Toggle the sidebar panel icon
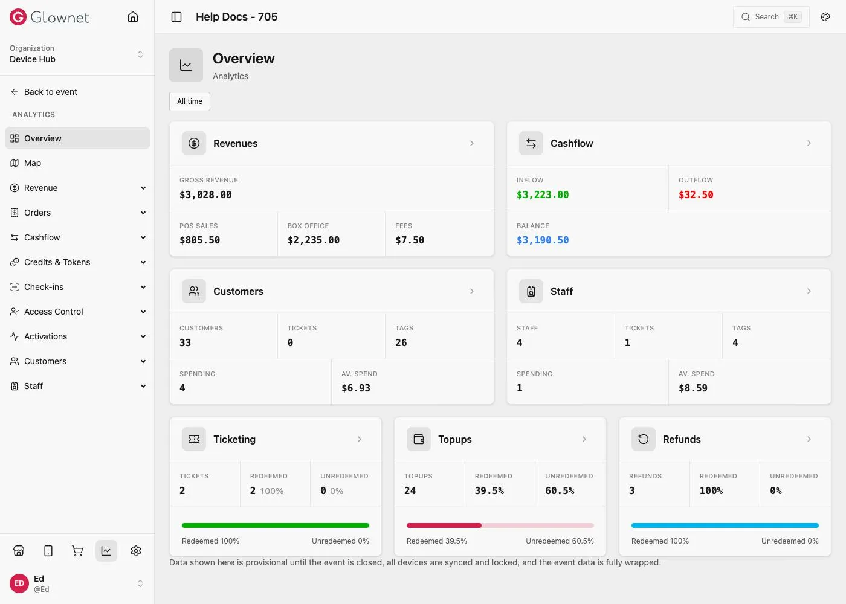Screen dimensions: 846x604 (176, 17)
